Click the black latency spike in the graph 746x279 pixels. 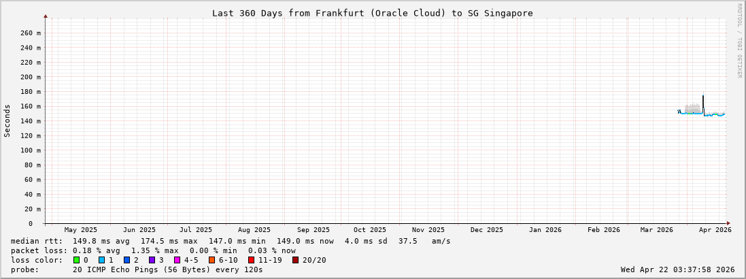pos(703,102)
